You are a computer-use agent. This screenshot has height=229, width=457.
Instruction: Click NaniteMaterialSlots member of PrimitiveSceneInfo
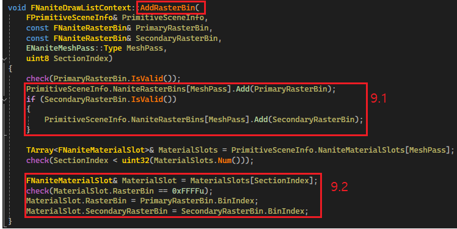click(x=361, y=150)
